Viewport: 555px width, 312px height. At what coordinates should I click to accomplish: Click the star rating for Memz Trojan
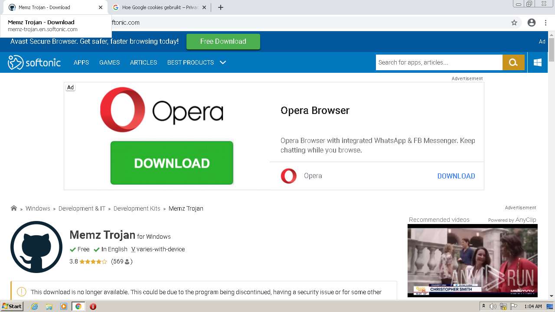click(93, 262)
